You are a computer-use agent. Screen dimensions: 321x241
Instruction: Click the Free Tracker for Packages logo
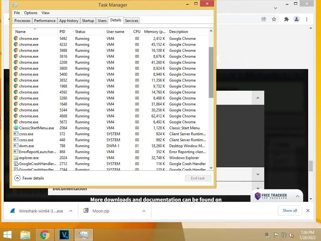[x=271, y=196]
